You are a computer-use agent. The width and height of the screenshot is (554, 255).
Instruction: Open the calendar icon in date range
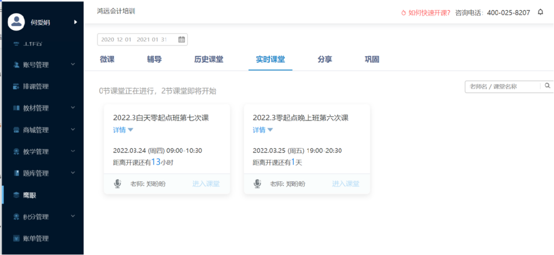tap(182, 39)
